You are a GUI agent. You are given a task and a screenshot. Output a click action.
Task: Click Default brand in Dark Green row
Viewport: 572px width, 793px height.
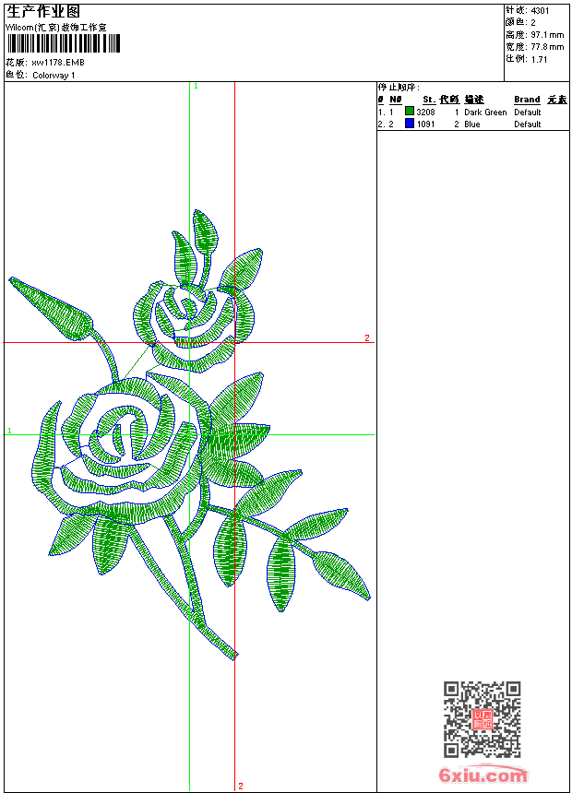(x=528, y=112)
